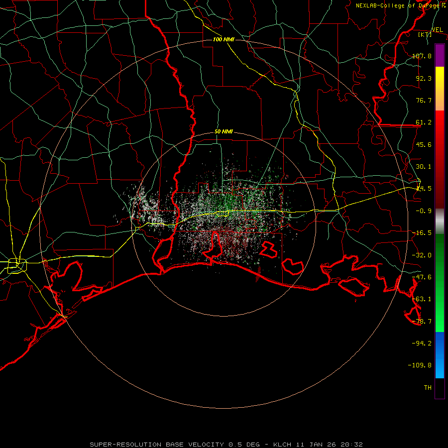Click the -63.1 velocity scale value
This screenshot has height=448, width=448.
[x=422, y=299]
